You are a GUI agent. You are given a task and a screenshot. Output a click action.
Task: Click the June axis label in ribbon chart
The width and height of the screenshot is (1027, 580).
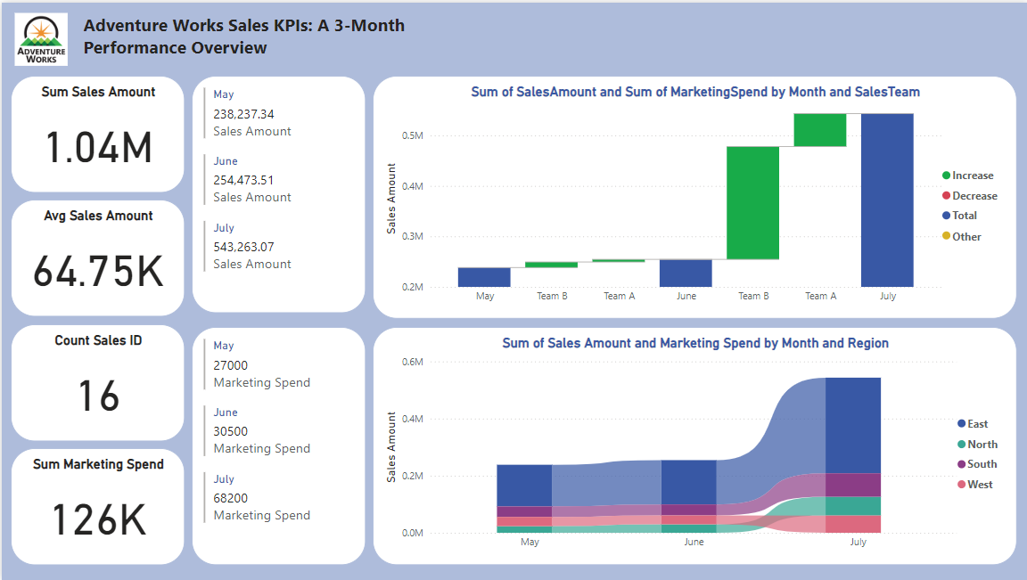tap(694, 542)
